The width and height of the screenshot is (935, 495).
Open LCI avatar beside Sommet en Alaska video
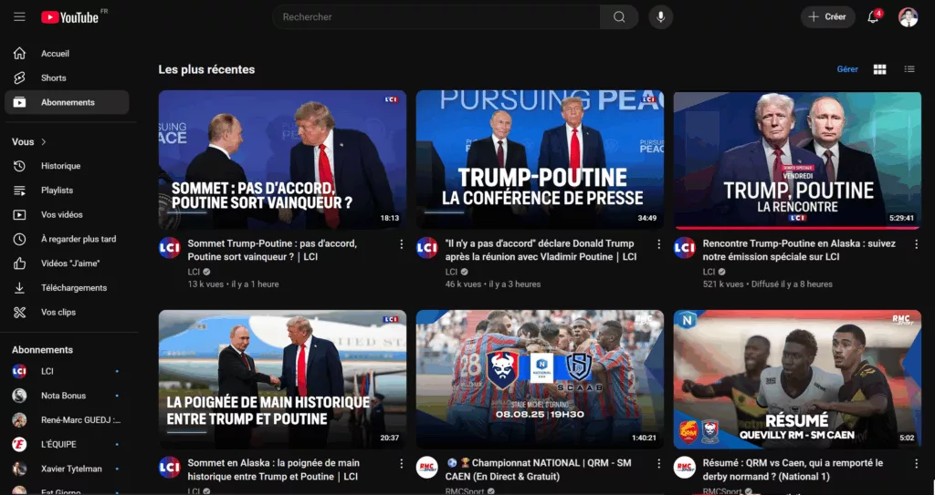click(169, 467)
